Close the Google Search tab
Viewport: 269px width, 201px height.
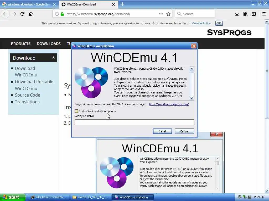click(54, 4)
